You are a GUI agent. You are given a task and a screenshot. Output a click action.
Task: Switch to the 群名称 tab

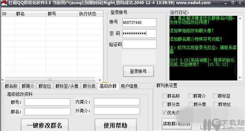(x=11, y=86)
